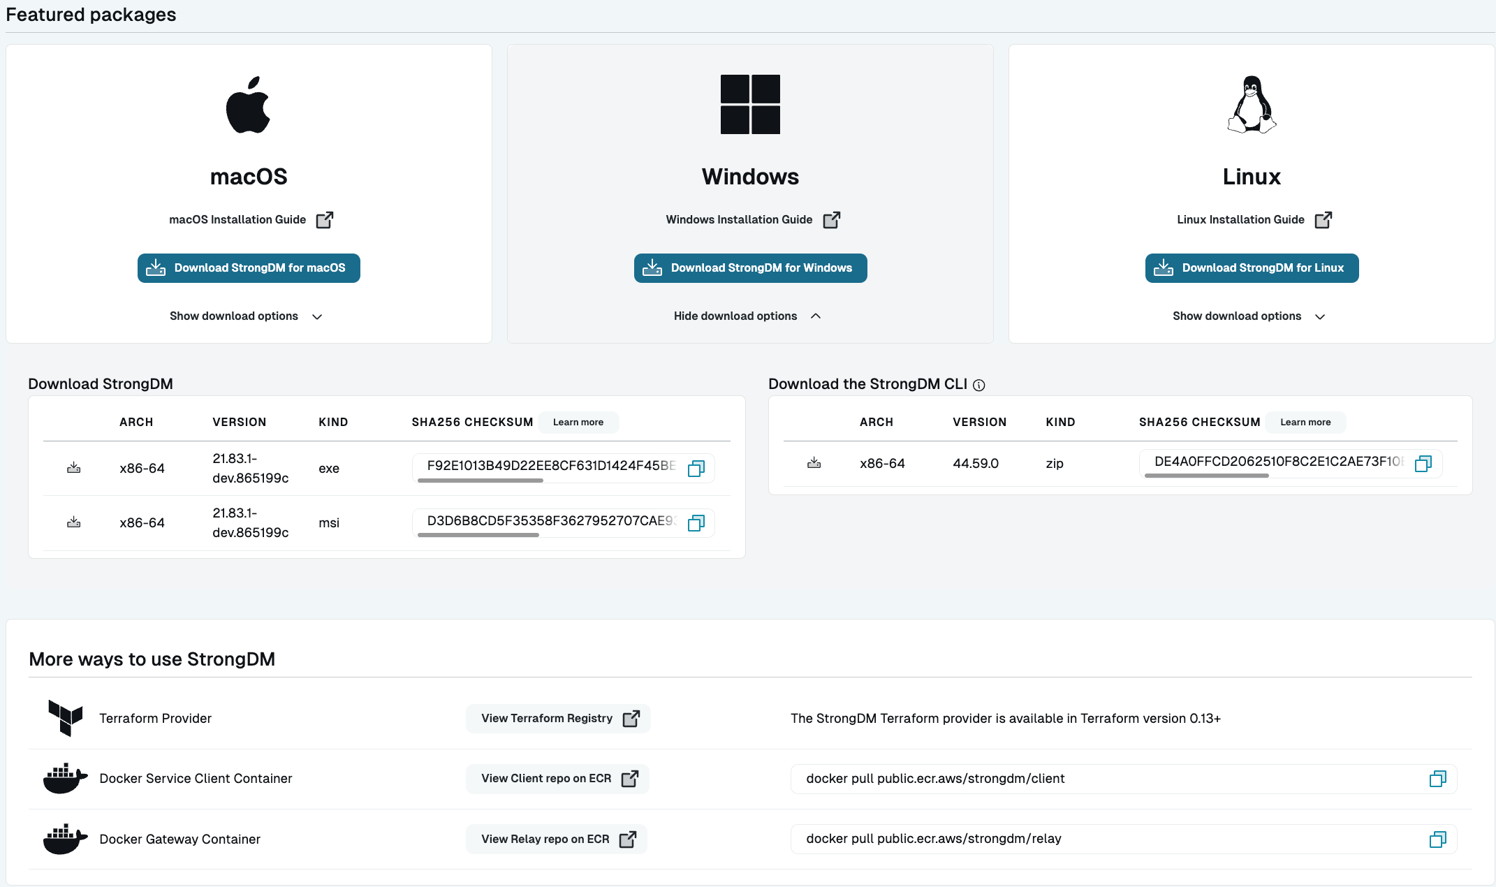Click the docker pull relay command field

coord(1124,839)
